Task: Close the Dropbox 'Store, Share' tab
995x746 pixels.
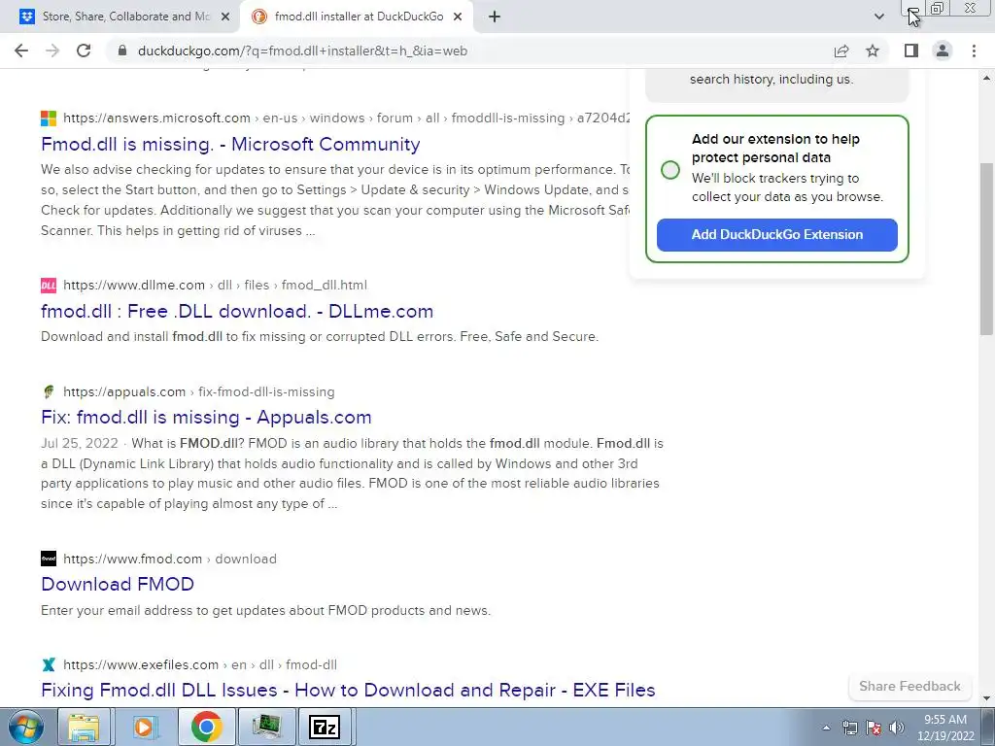Action: pyautogui.click(x=225, y=17)
